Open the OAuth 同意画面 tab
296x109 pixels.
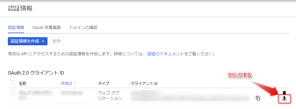[x=46, y=28]
